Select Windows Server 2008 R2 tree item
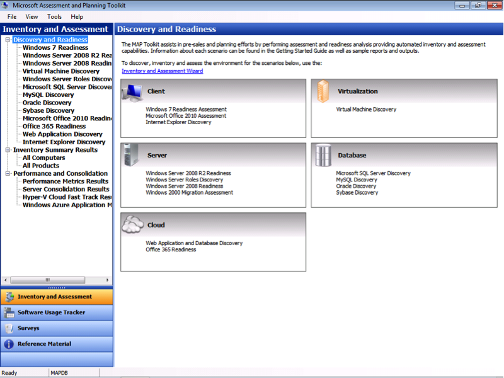The width and height of the screenshot is (504, 378). [x=67, y=55]
